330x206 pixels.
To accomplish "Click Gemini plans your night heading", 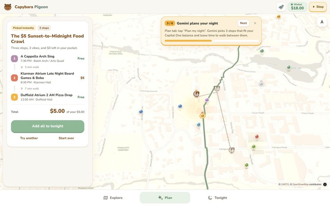I will 197,23.
